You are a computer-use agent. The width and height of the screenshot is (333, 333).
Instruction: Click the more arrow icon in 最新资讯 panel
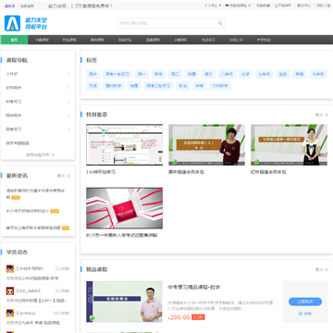(x=68, y=176)
